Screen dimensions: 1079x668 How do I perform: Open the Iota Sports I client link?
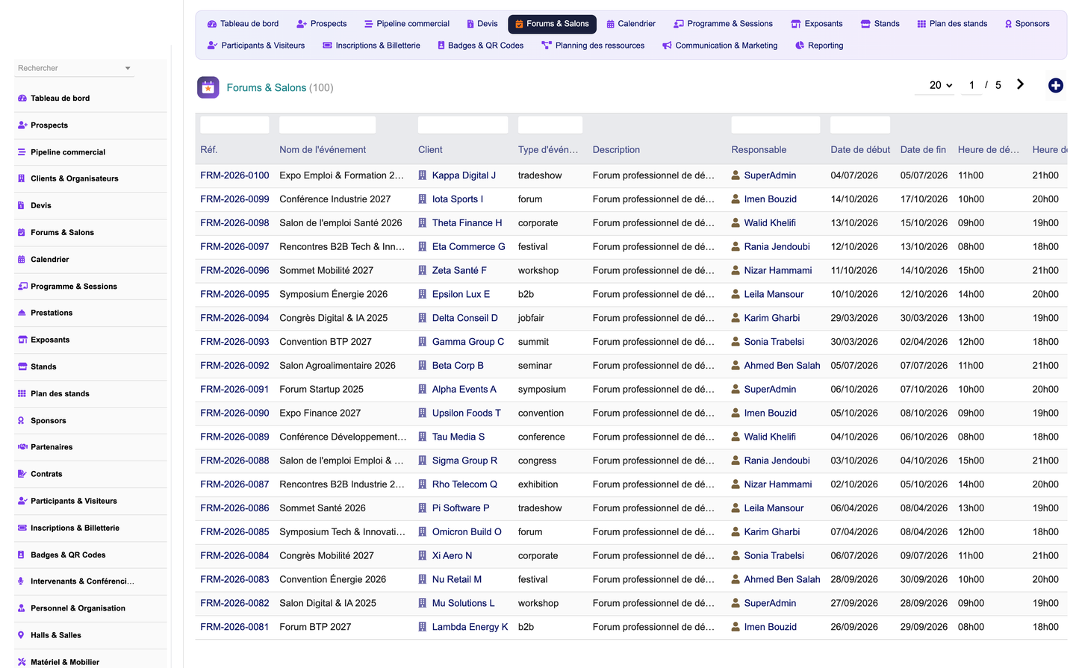[458, 199]
